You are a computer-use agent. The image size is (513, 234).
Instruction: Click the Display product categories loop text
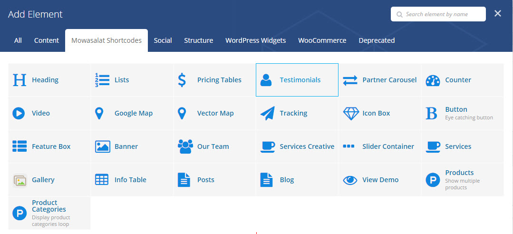51,221
